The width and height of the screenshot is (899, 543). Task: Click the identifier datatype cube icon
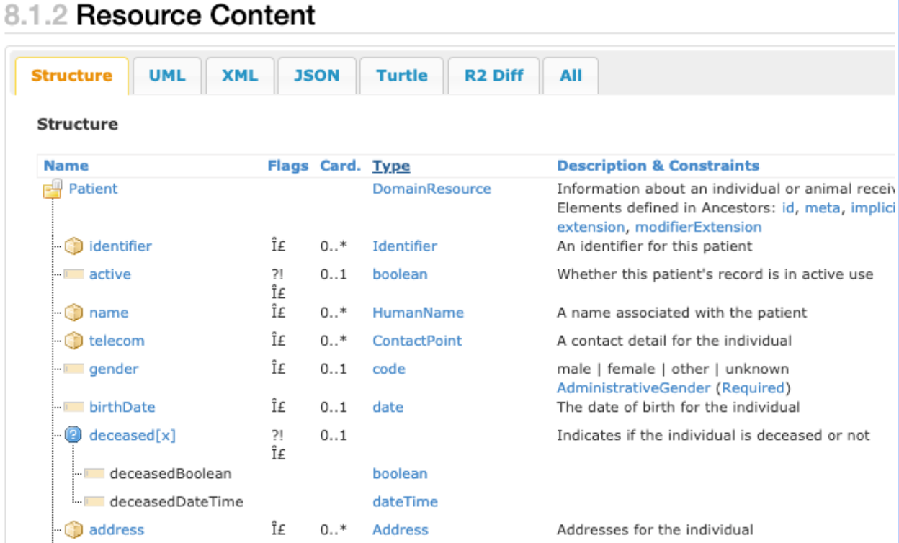click(x=73, y=246)
